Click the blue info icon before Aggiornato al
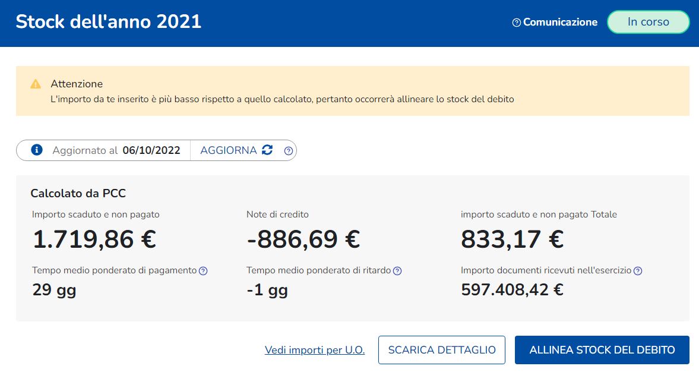 [x=37, y=150]
